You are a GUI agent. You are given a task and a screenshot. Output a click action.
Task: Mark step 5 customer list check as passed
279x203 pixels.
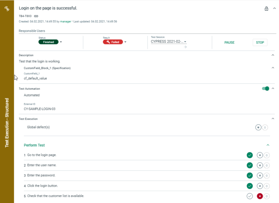click(250, 196)
